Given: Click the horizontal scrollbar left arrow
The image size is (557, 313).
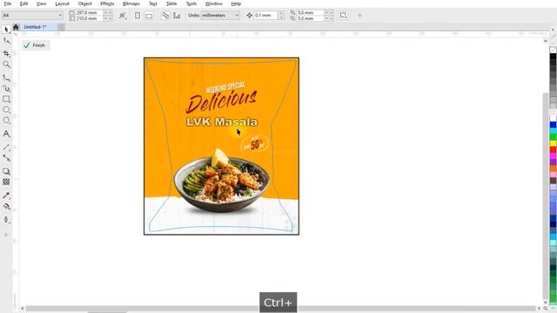Looking at the screenshot, I should (23, 309).
